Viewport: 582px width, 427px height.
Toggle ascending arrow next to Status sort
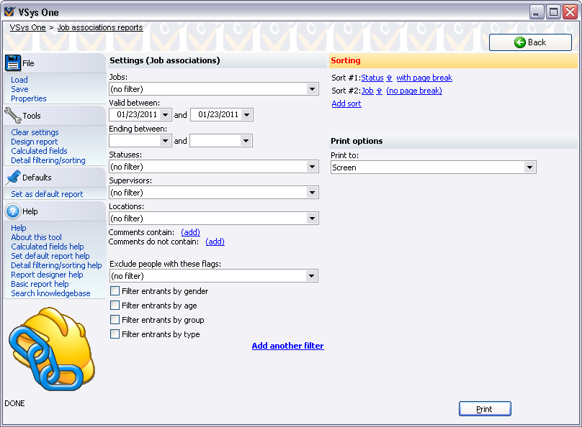click(390, 78)
